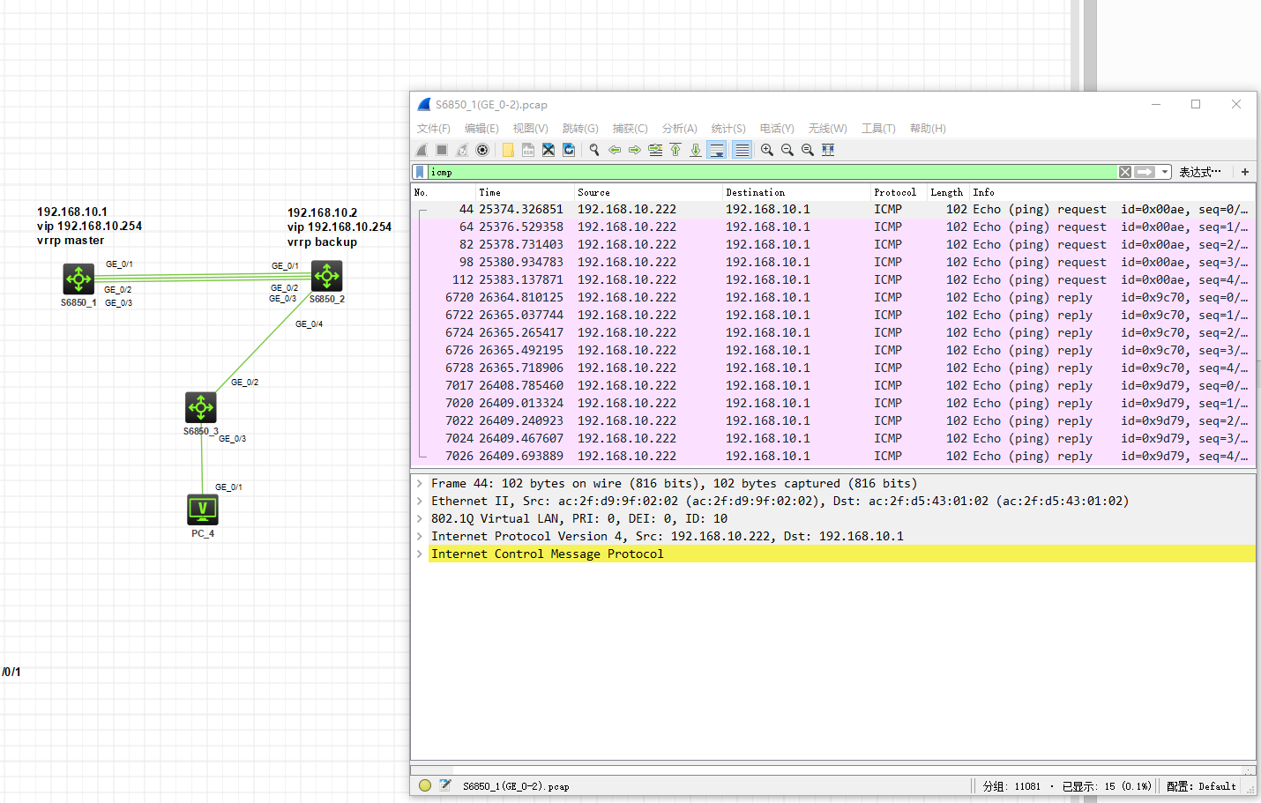Toggle packet list colorization
The image size is (1261, 803).
click(x=742, y=150)
